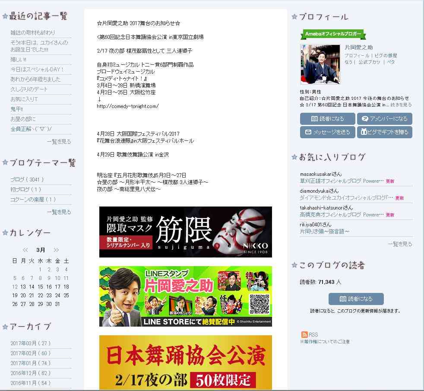Go to next month in calendar
Screen dimensions: 424x391
click(x=56, y=250)
